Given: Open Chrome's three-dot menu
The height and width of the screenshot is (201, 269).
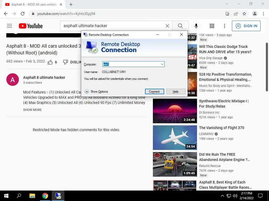Looking at the screenshot, I should click(x=263, y=14).
